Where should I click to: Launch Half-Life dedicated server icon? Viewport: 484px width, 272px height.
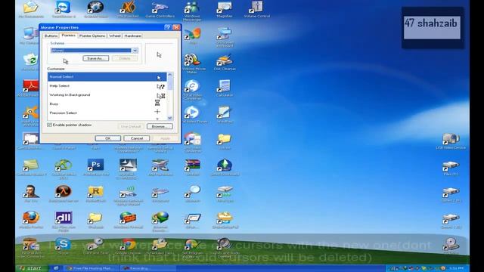(64, 193)
